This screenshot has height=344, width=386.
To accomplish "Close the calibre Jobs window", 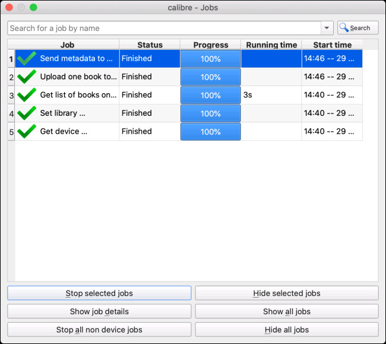I will tap(9, 7).
